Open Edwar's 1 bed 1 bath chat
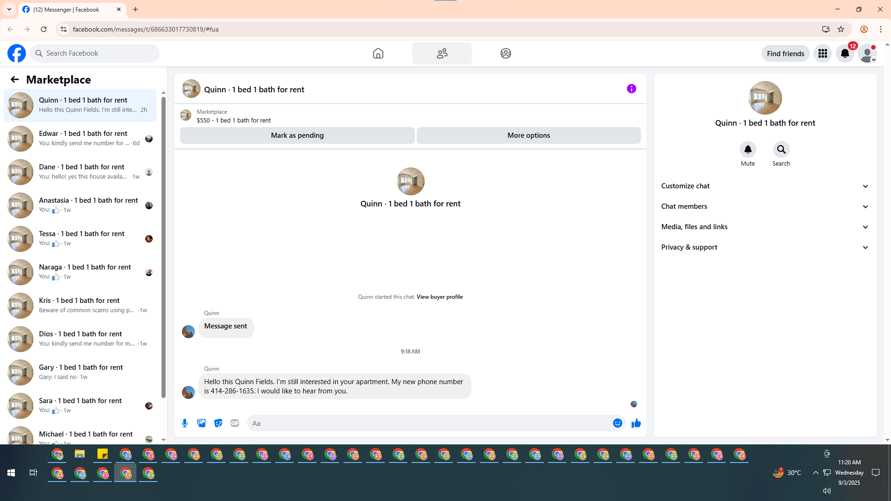This screenshot has width=891, height=501. pos(80,138)
